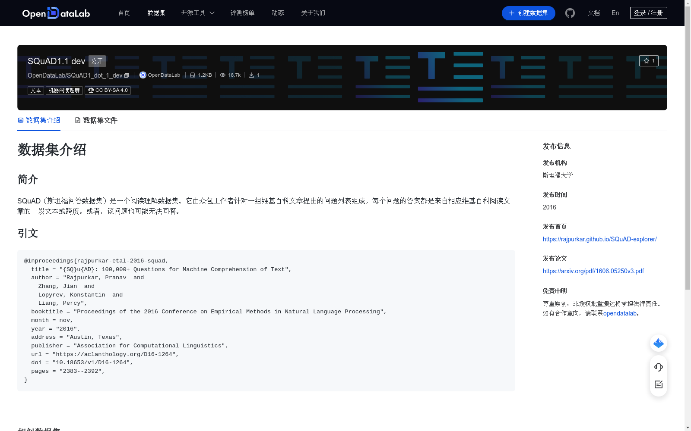Click the 创建数据集 button
Viewport: 691px width, 431px height.
(x=528, y=13)
